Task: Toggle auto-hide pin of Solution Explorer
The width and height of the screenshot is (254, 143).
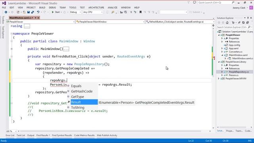Action: click(248, 18)
